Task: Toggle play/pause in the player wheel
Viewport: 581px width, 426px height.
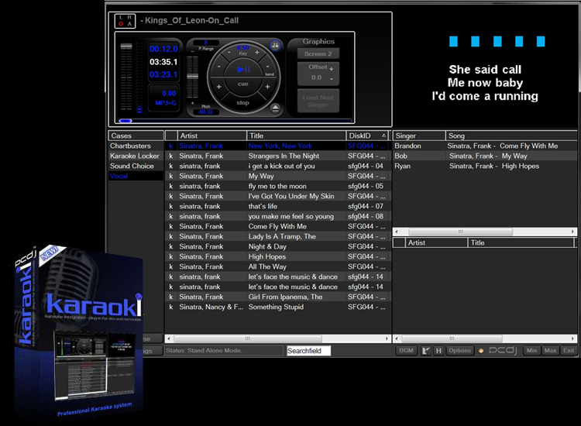Action: [243, 69]
